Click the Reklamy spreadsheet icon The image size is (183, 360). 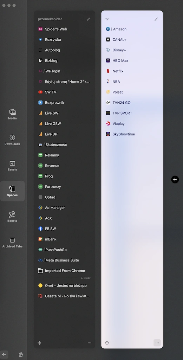[x=40, y=155]
